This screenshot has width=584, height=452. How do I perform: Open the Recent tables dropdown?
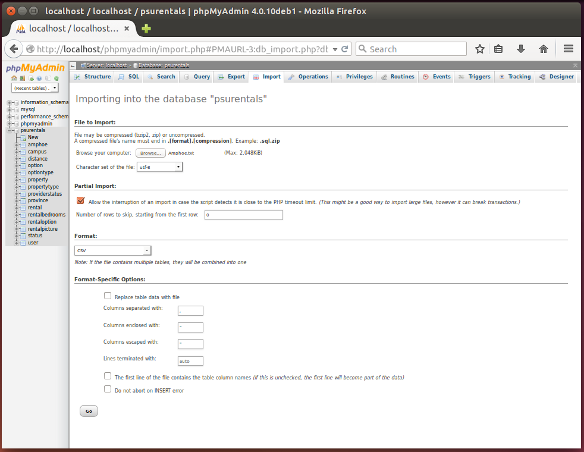[35, 88]
